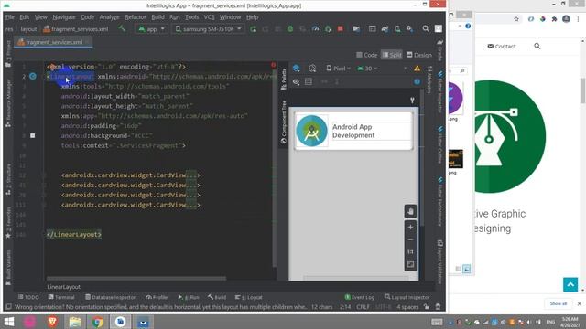
Task: Open the SDK Manager icon
Action: coord(409,28)
